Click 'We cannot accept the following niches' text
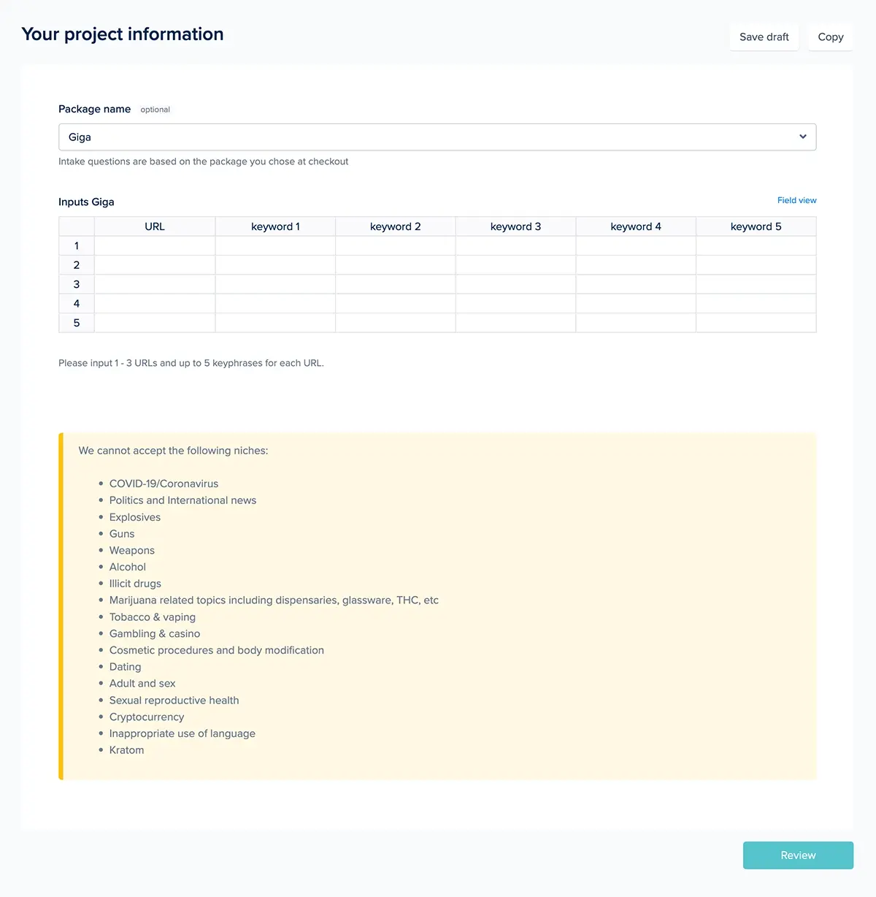Screen dimensions: 876x897 point(174,451)
